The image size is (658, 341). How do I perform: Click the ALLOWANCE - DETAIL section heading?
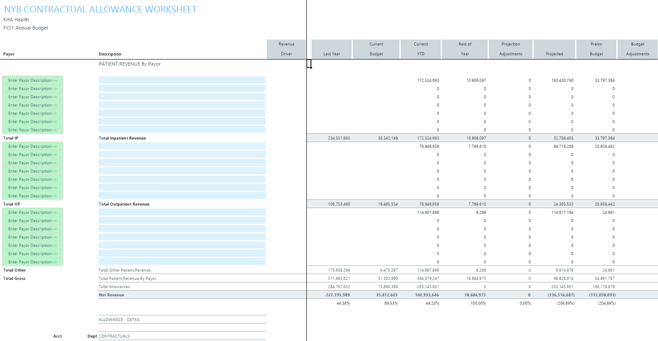pyautogui.click(x=120, y=320)
